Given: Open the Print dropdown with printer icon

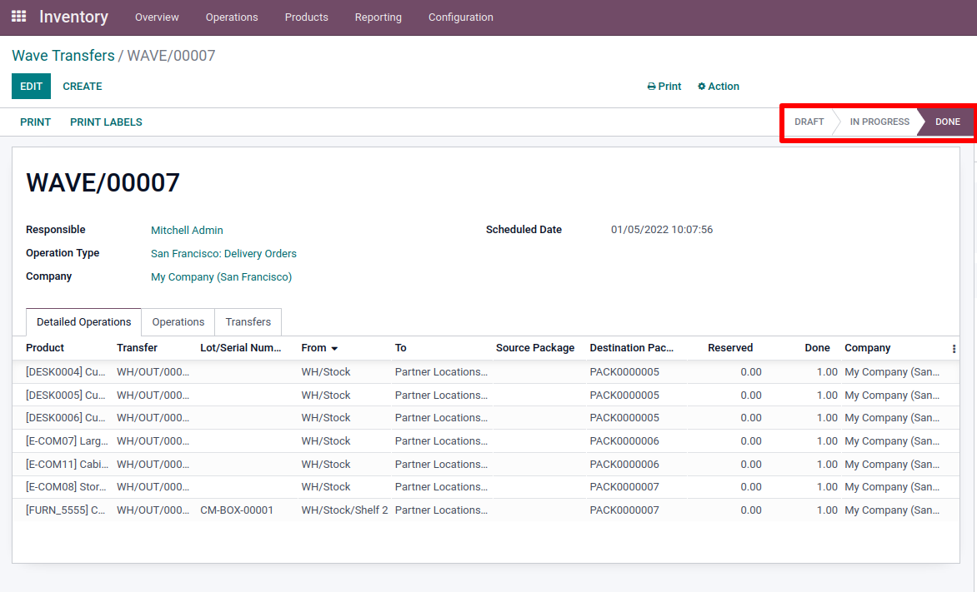Looking at the screenshot, I should [664, 87].
